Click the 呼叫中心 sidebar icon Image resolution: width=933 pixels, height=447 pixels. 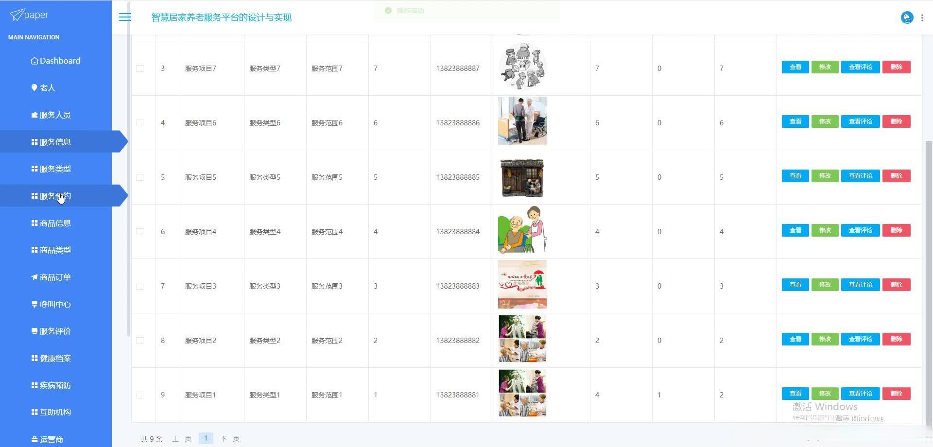[35, 304]
